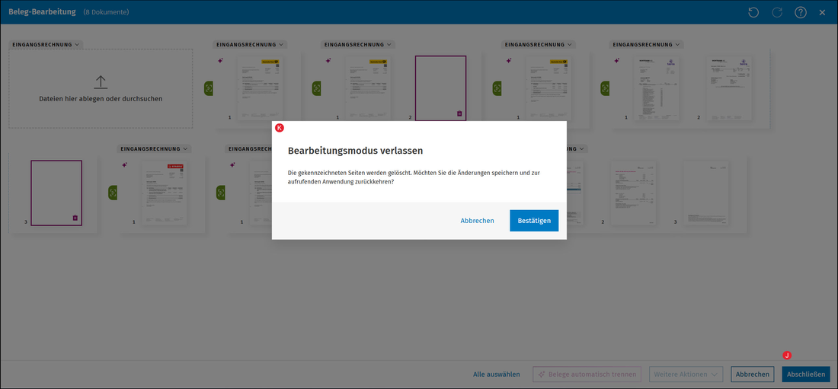Open Eingangsrechnung dropdown of second Deutsche Post invoice
This screenshot has width=838, height=389.
(x=358, y=44)
